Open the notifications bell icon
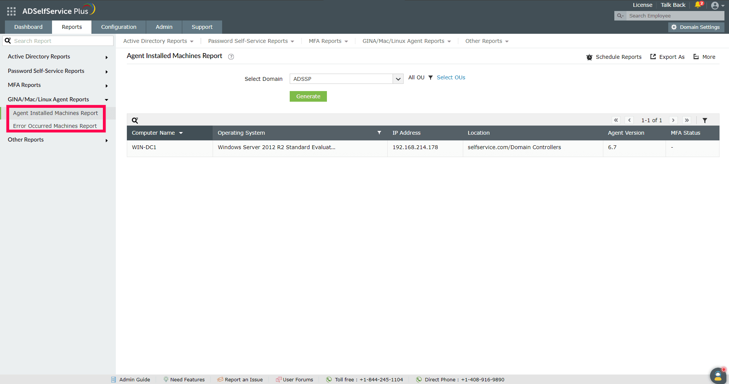The image size is (729, 384). (x=699, y=5)
